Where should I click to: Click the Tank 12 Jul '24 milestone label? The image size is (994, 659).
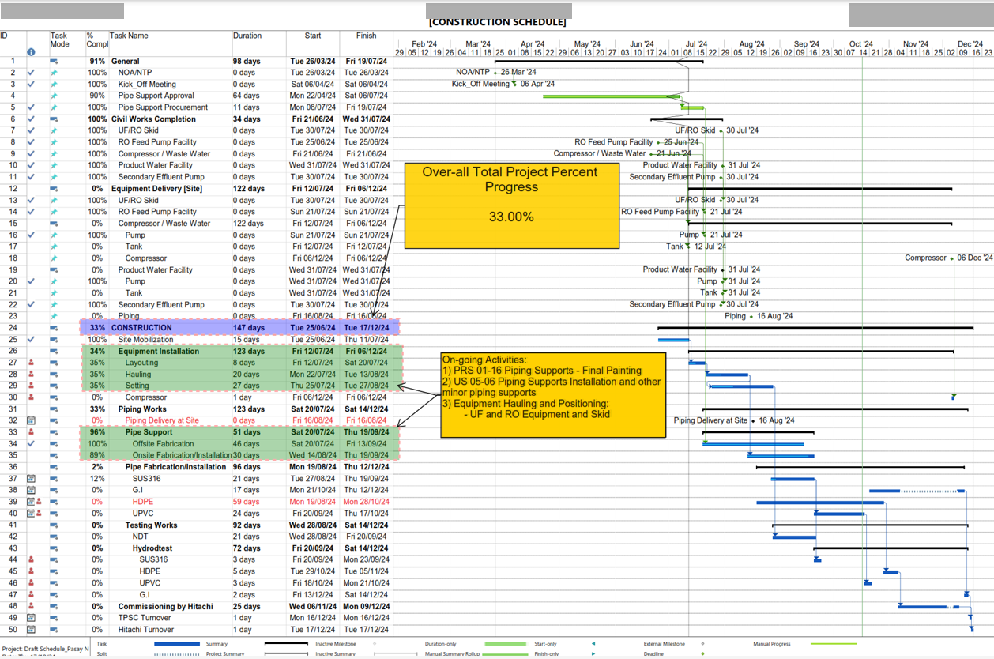point(695,247)
